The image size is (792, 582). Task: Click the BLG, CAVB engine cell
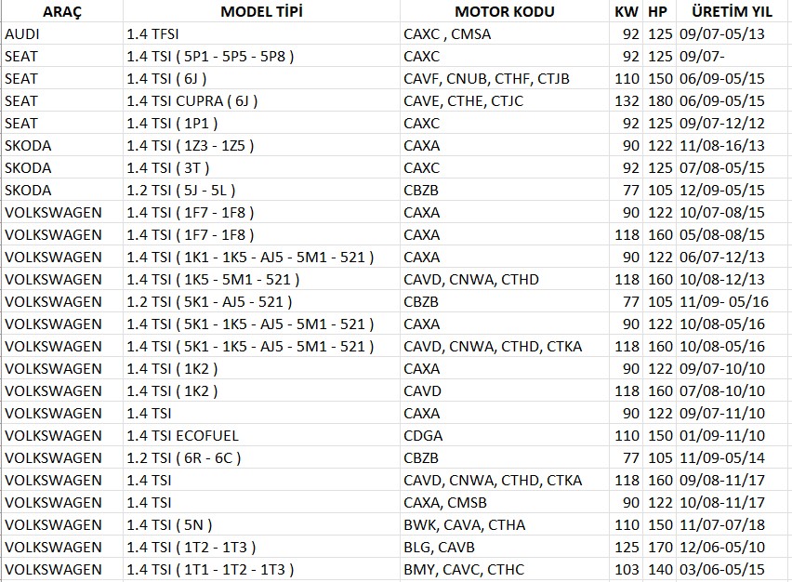coord(439,547)
